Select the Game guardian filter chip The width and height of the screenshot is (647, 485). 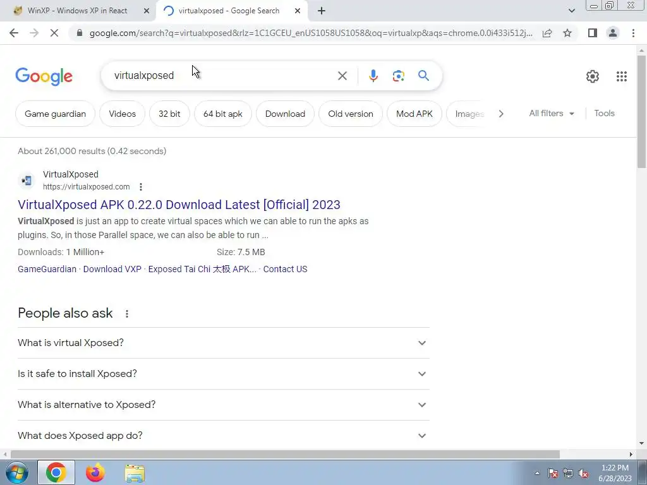(x=56, y=114)
